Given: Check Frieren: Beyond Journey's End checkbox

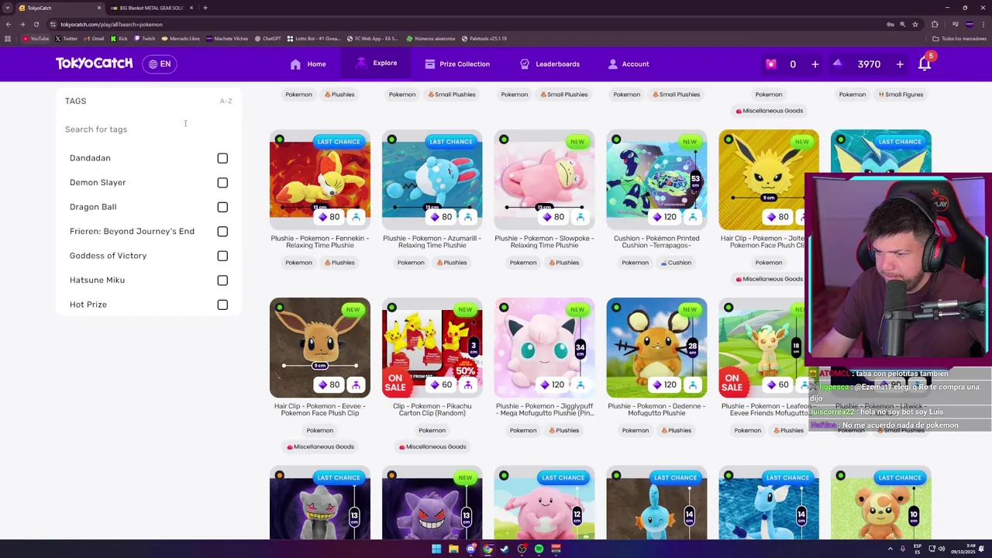Looking at the screenshot, I should click(222, 232).
